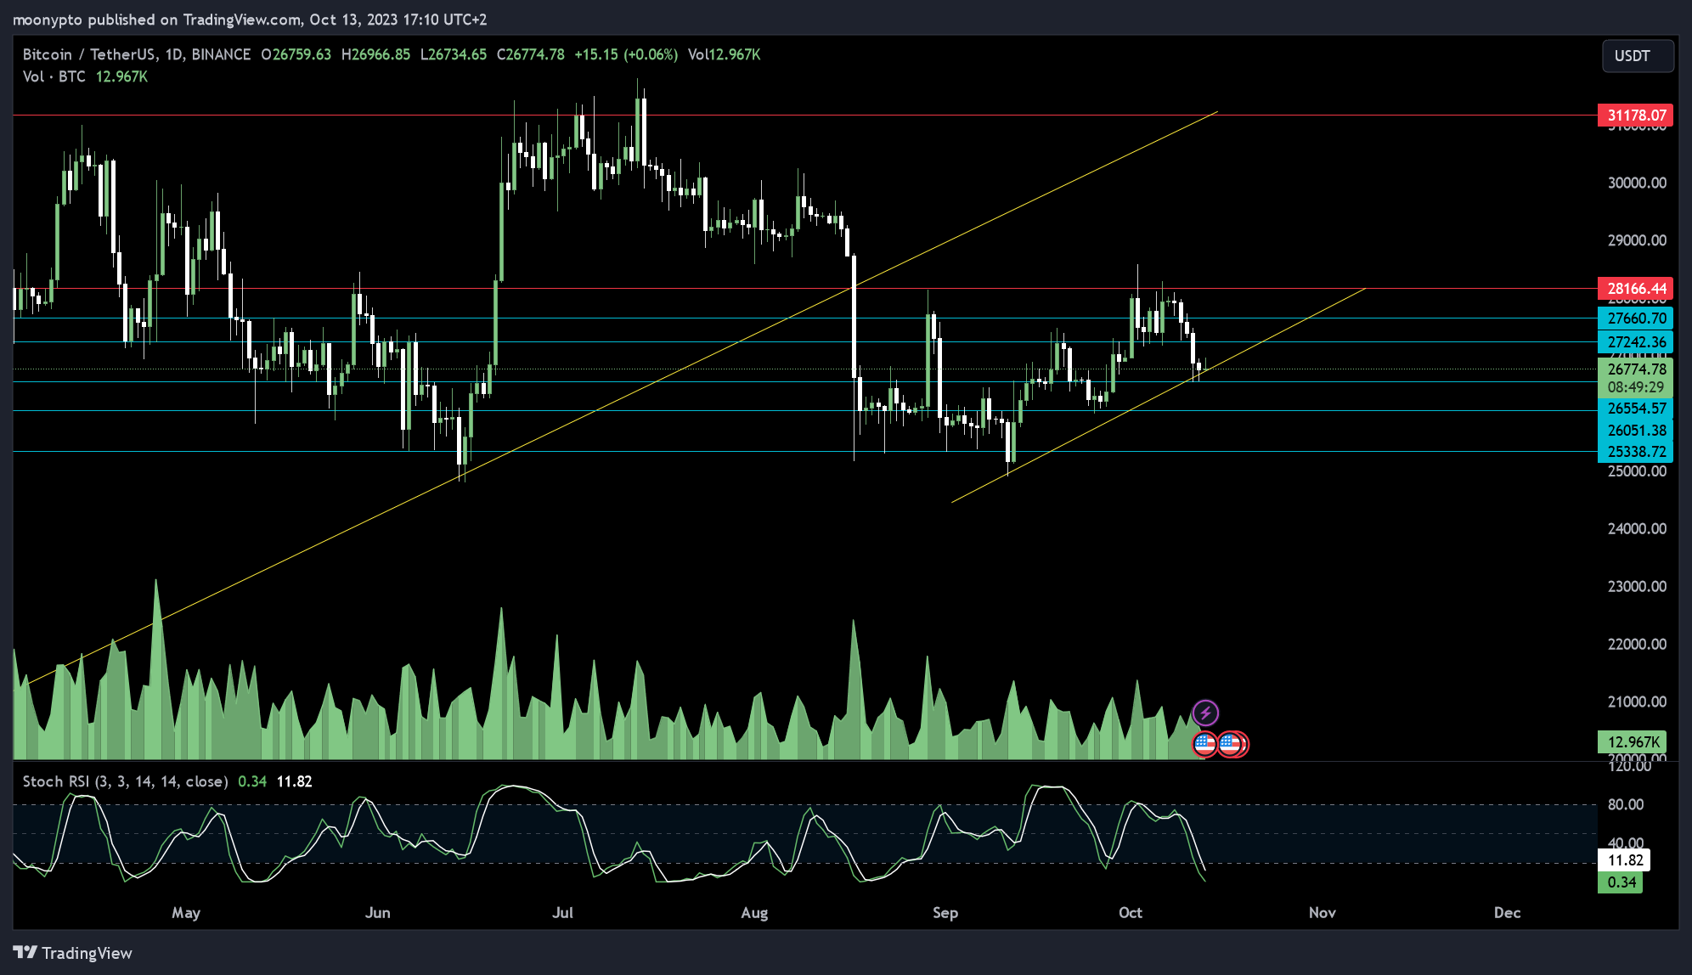Click the 27242.36 cyan level label
1692x975 pixels.
pos(1636,342)
